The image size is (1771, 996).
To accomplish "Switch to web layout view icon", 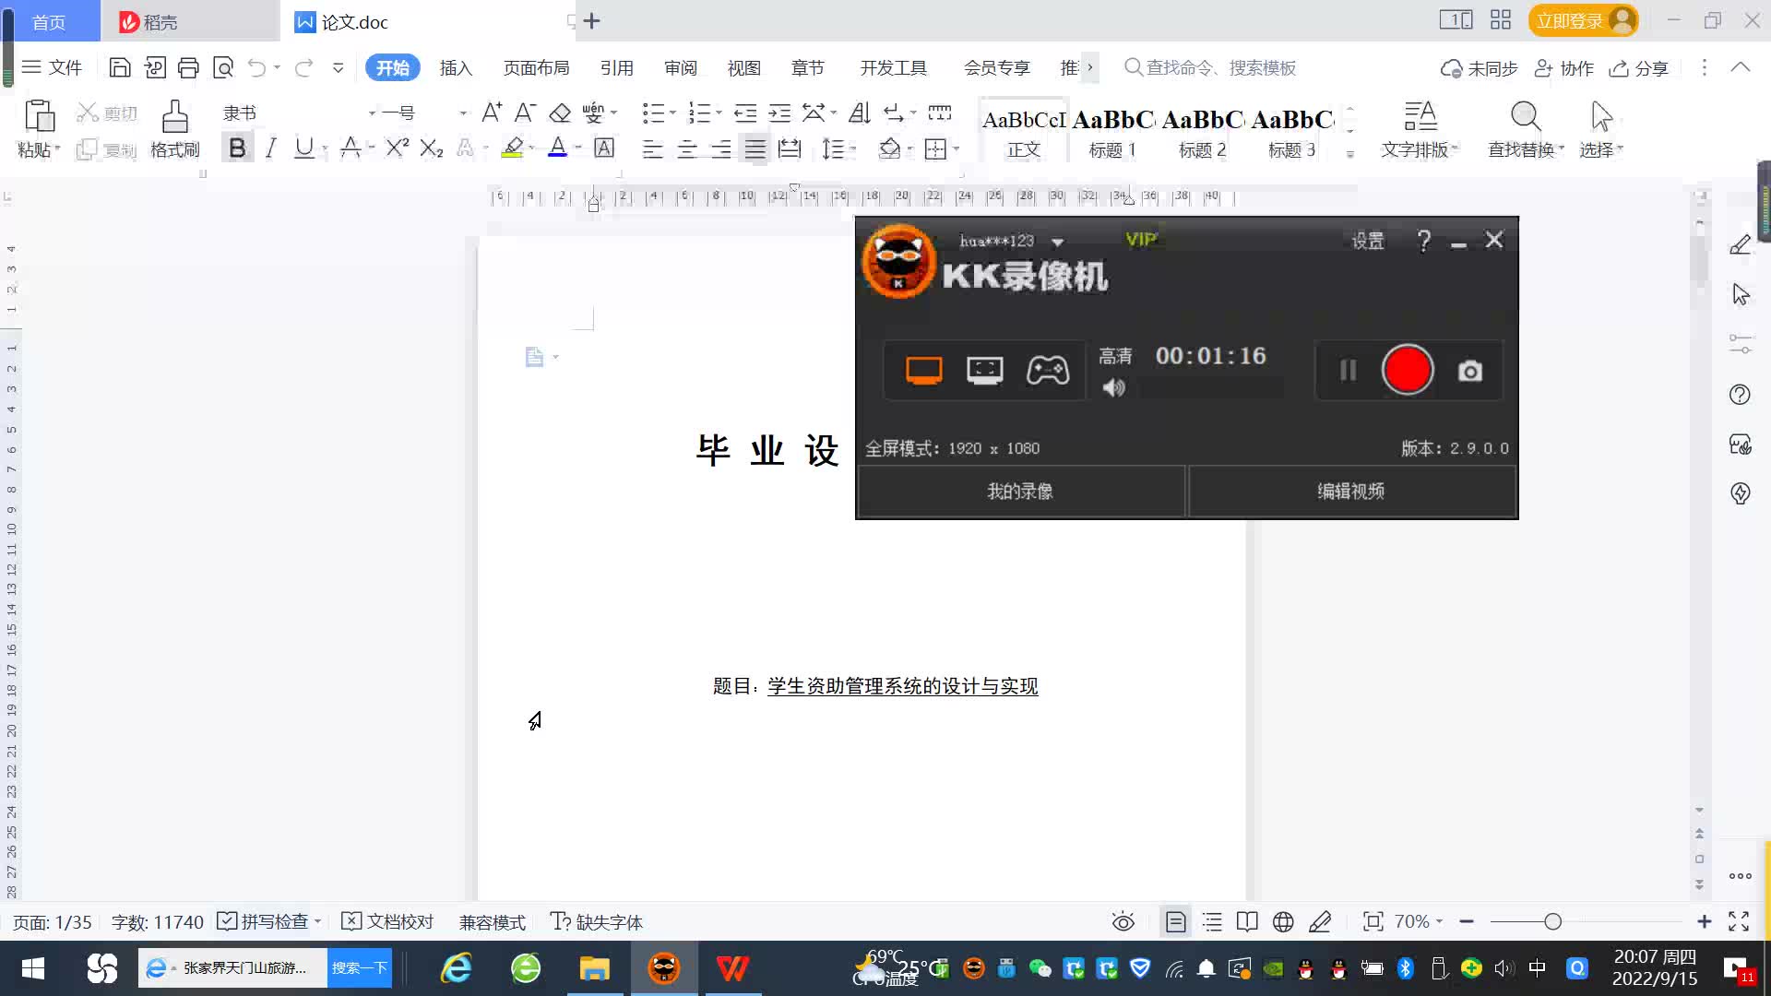I will tap(1283, 921).
